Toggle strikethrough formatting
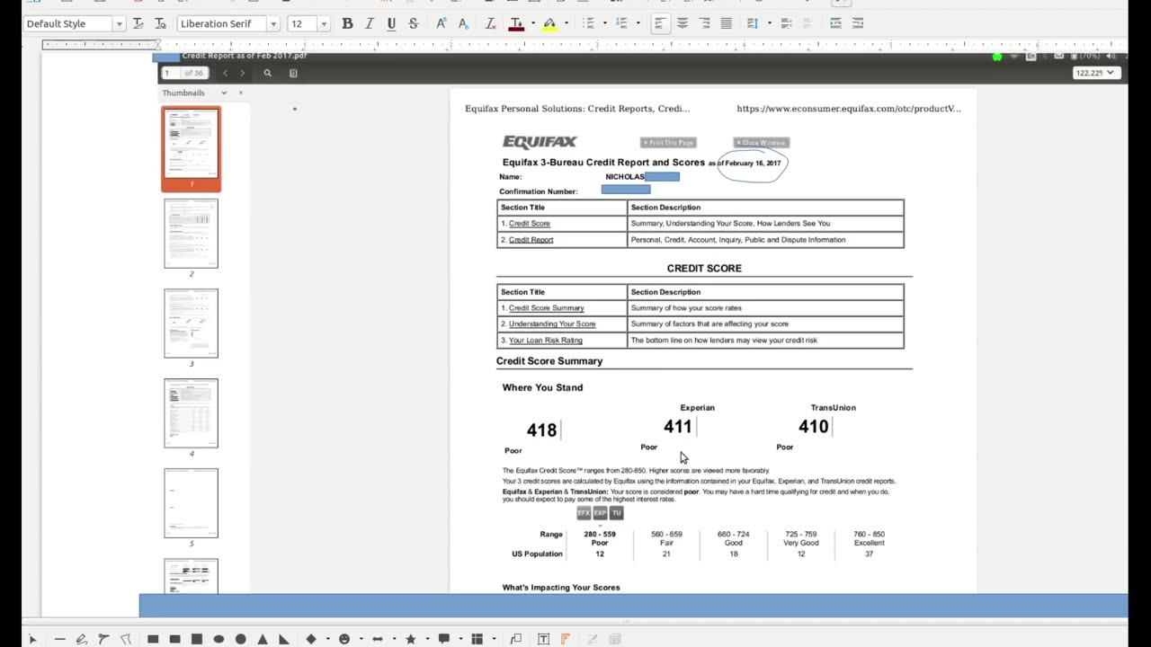This screenshot has width=1151, height=647. (414, 23)
